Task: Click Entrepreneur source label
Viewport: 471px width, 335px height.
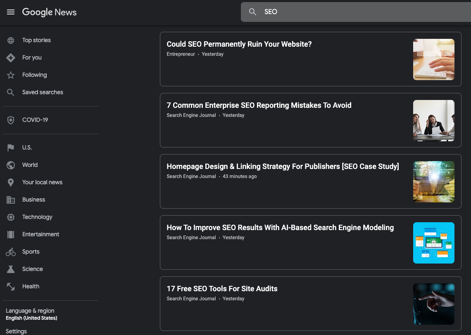Action: pyautogui.click(x=181, y=54)
